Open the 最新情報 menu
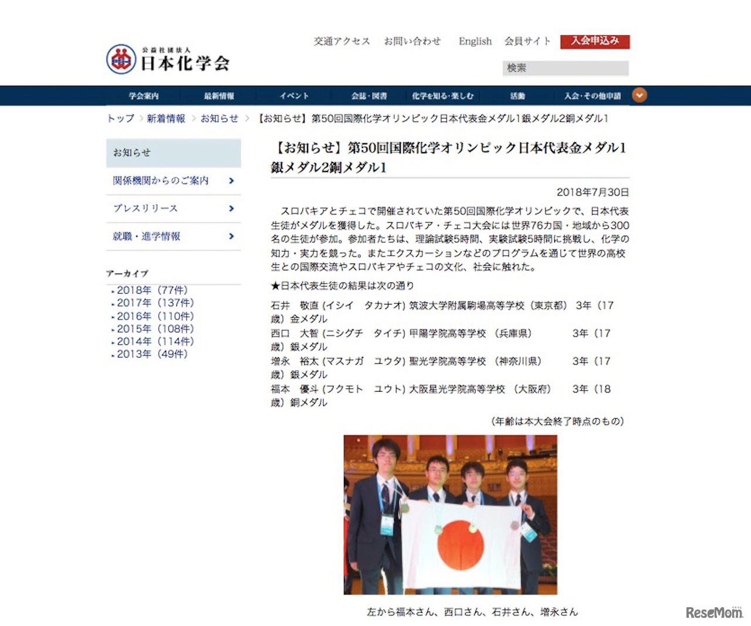Viewport: 751px width, 626px height. pyautogui.click(x=219, y=96)
